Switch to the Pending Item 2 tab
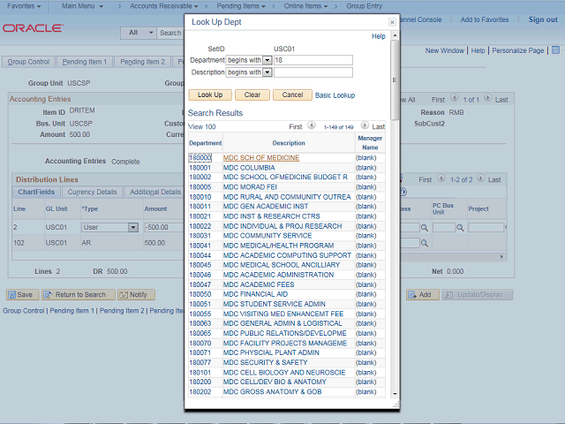The height and width of the screenshot is (424, 565). pos(142,62)
